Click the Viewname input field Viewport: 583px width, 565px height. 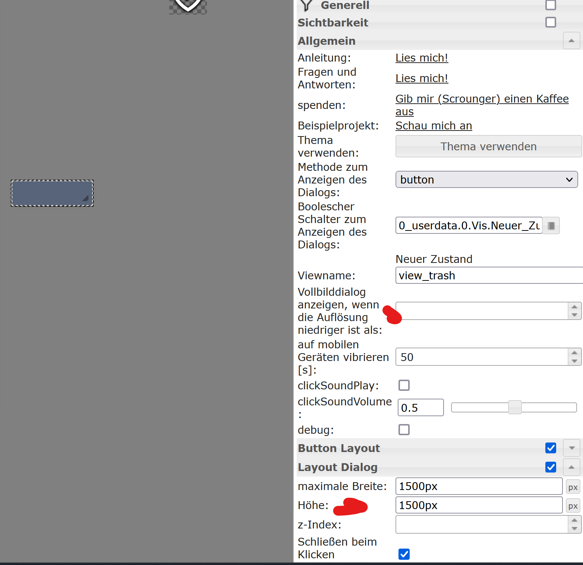(x=489, y=276)
